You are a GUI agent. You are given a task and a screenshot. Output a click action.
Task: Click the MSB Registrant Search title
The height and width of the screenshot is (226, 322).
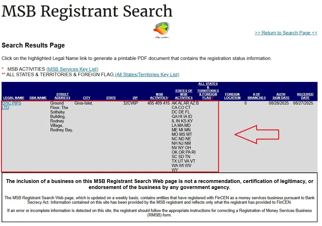pos(87,11)
